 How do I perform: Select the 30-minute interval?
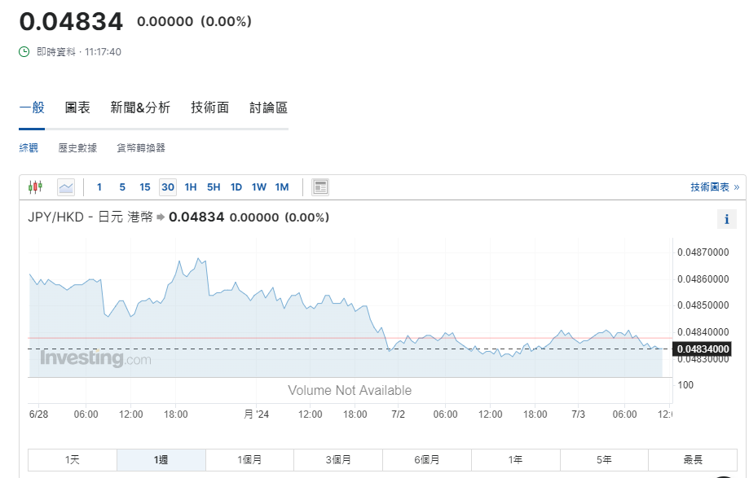168,187
